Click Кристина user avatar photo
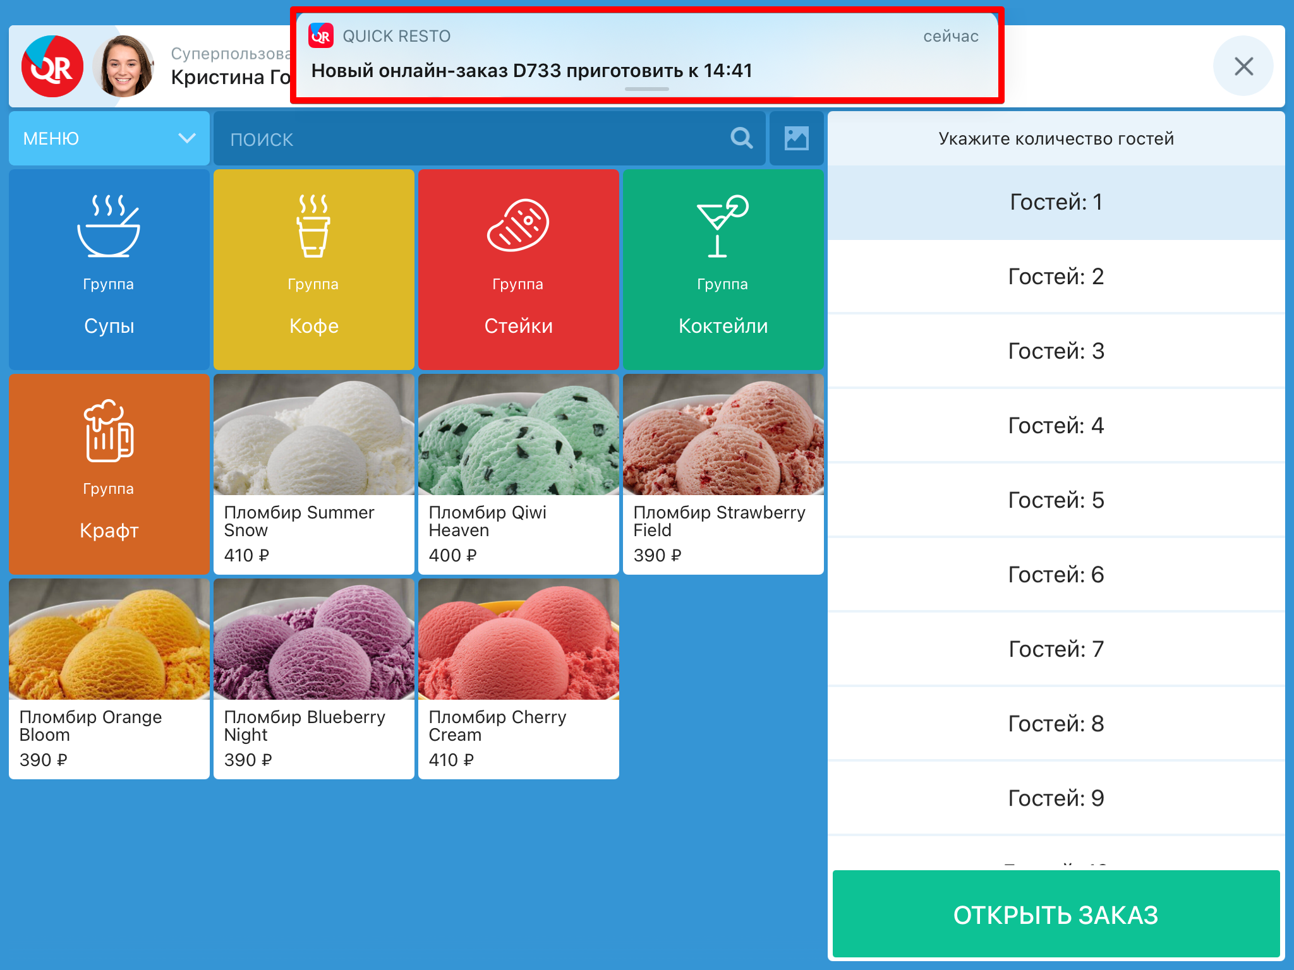The width and height of the screenshot is (1294, 970). point(124,66)
